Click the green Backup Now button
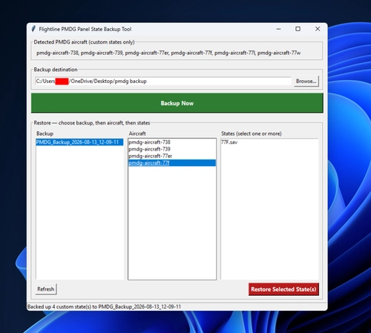Screen dimensions: 371x333 177,103
